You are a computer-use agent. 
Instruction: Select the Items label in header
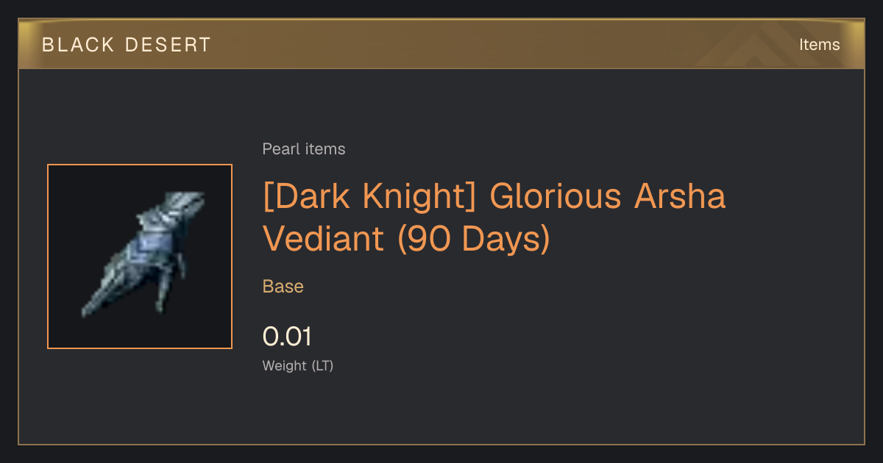click(819, 45)
